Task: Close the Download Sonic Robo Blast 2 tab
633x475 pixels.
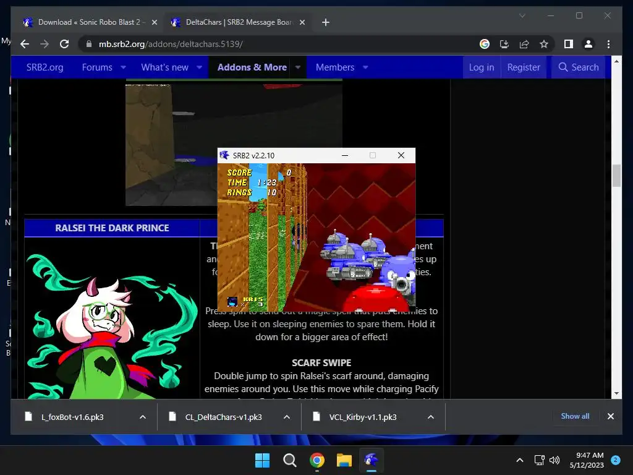Action: pos(154,22)
